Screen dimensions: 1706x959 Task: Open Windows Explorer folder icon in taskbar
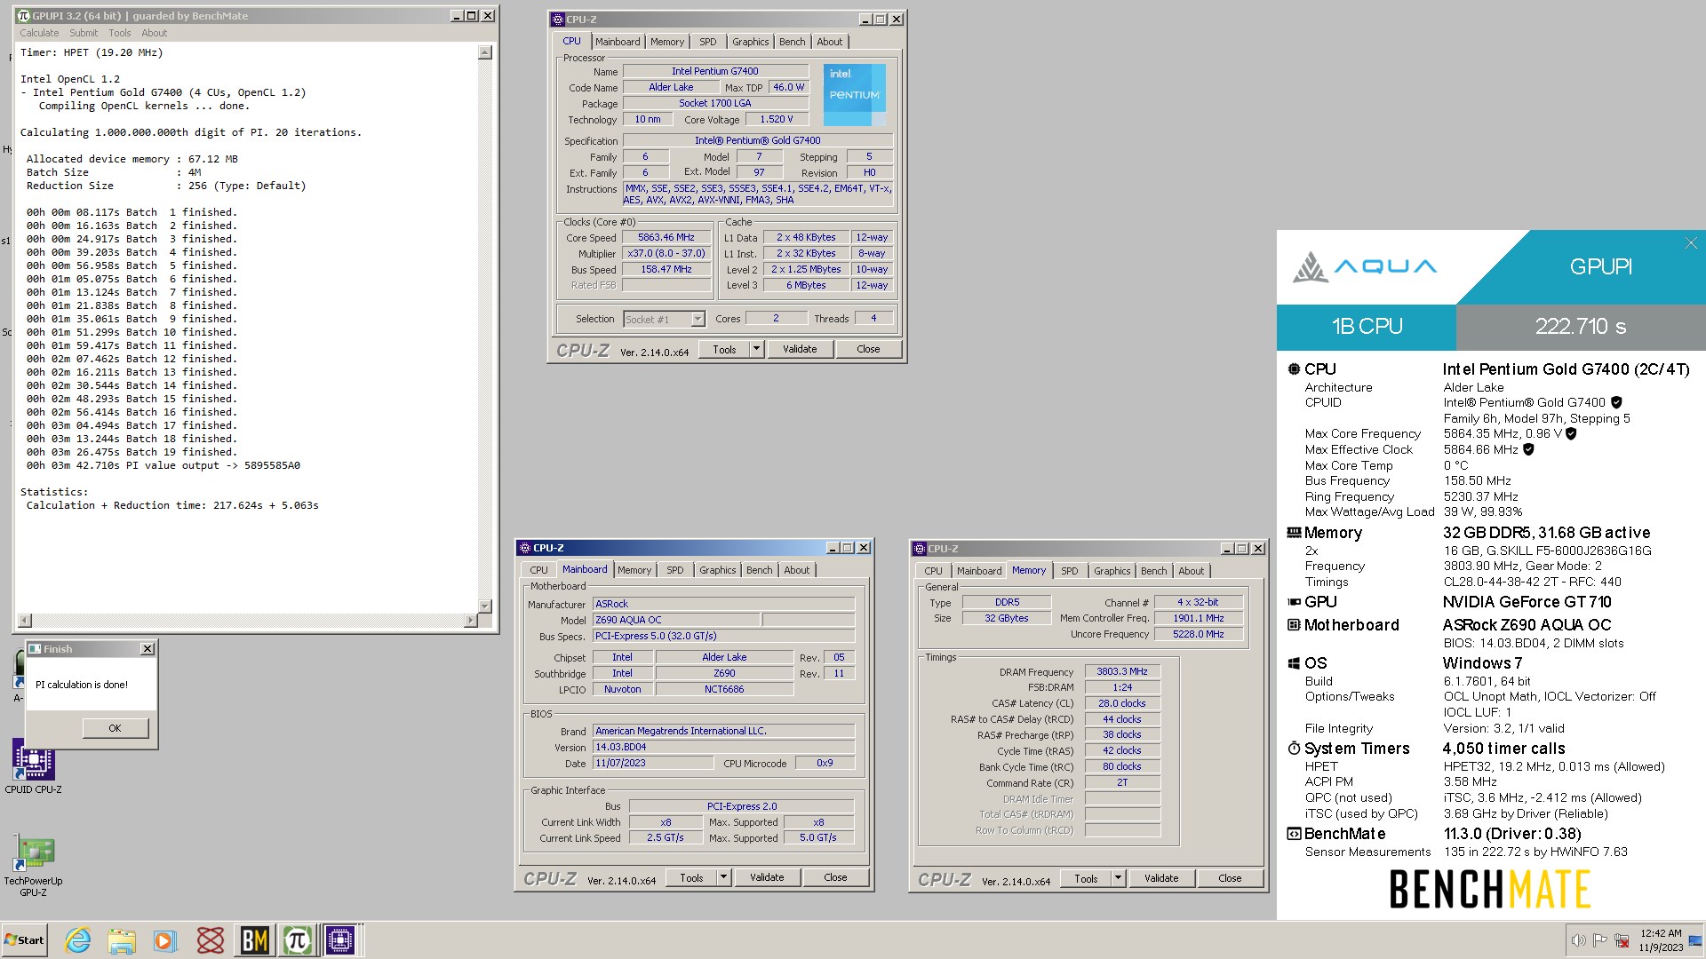[122, 940]
